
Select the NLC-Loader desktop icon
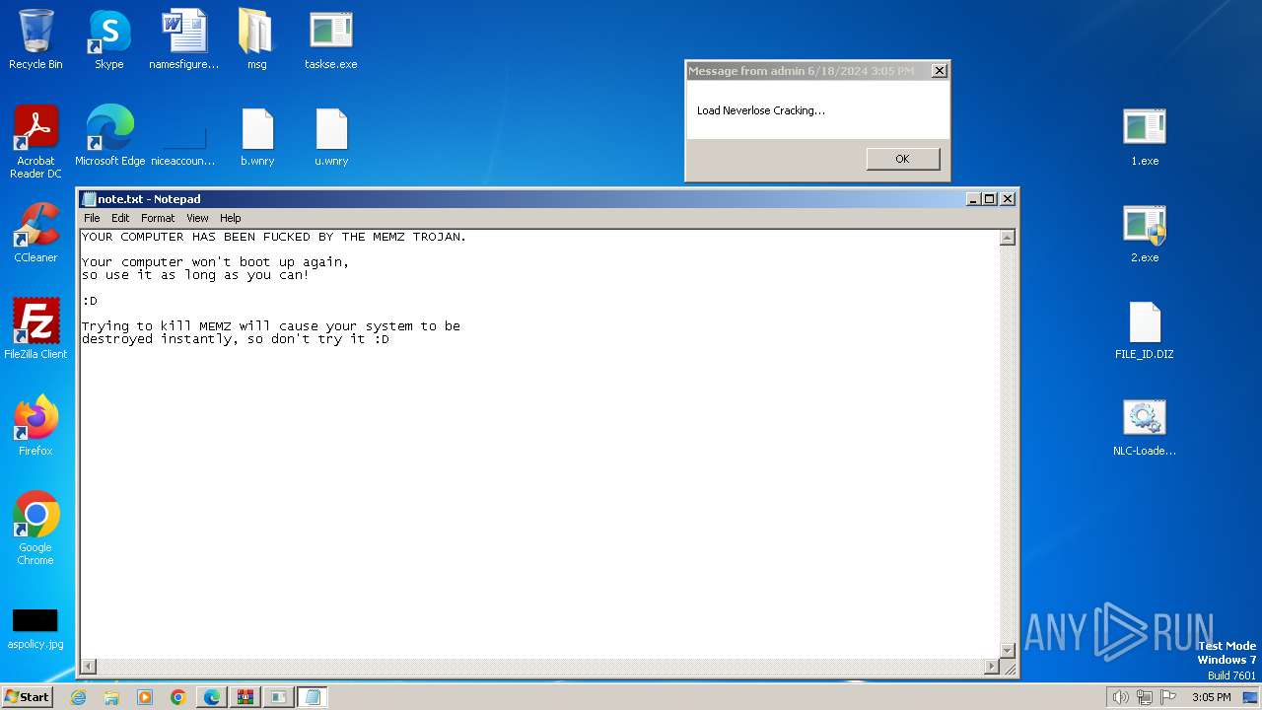pyautogui.click(x=1145, y=426)
